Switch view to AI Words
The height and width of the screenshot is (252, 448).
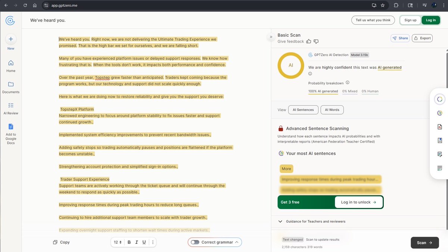(x=332, y=110)
